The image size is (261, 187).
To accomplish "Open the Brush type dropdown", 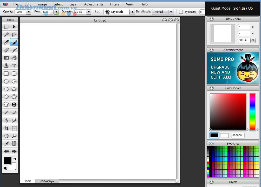I will point(132,12).
